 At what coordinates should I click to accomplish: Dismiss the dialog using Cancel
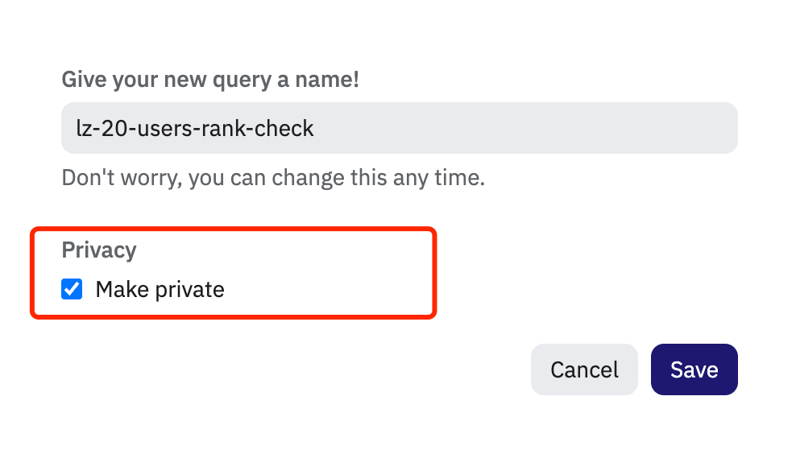pyautogui.click(x=584, y=369)
